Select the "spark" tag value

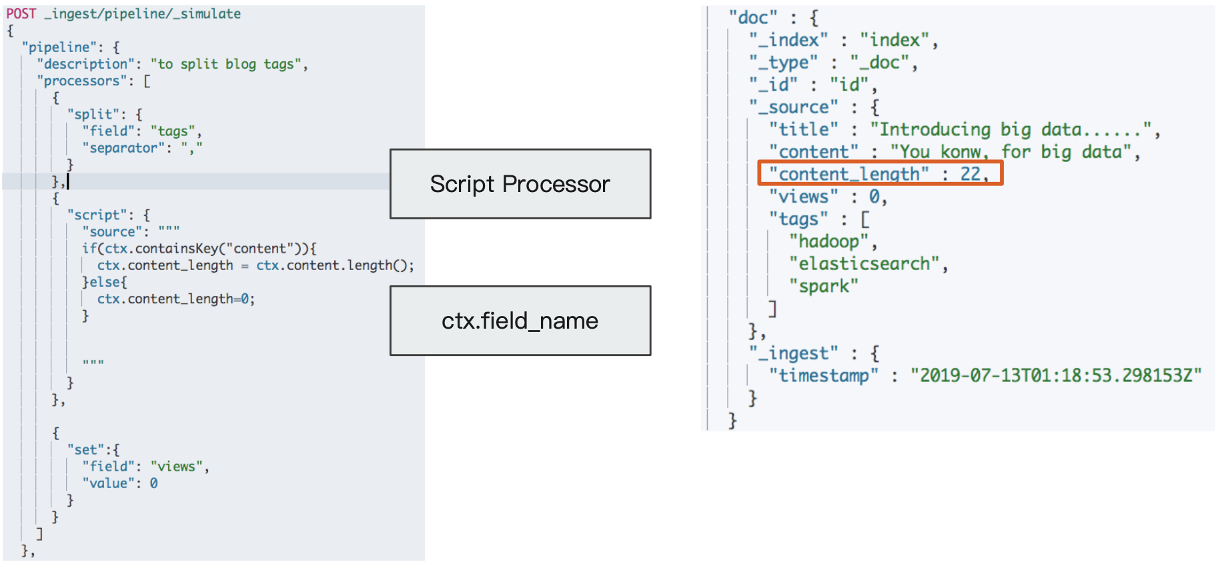click(824, 287)
